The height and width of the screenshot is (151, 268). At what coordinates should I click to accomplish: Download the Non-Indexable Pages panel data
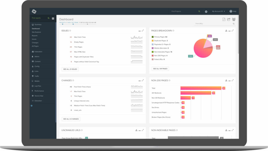pyautogui.click(x=226, y=130)
